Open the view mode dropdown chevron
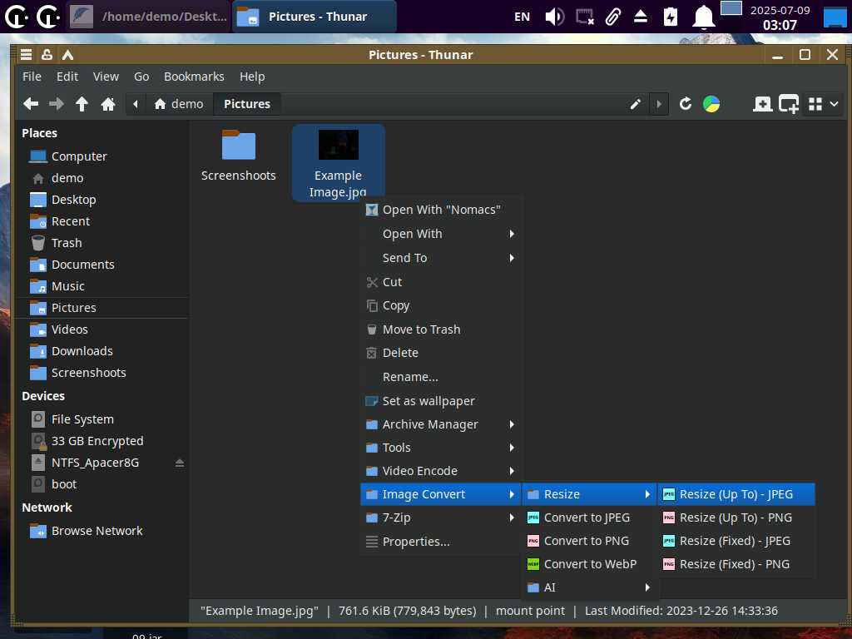Image resolution: width=852 pixels, height=639 pixels. 834,104
